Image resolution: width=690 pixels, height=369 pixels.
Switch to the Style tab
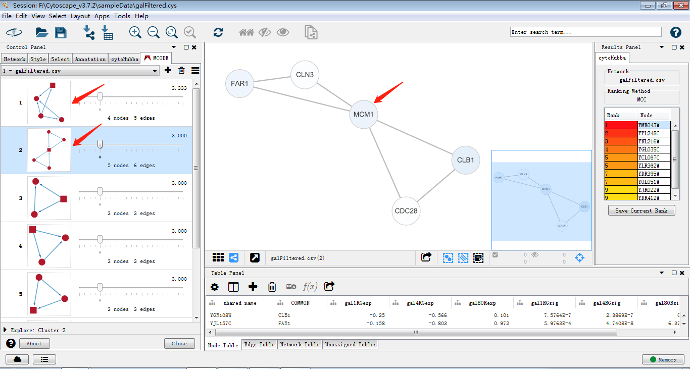38,59
